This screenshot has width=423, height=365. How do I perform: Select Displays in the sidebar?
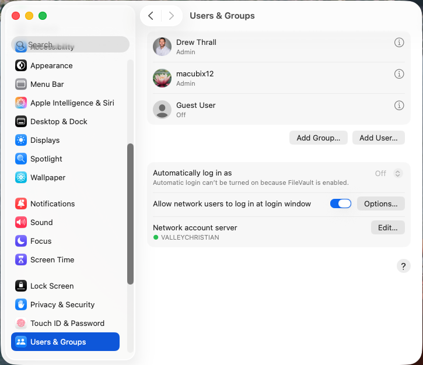pos(45,140)
